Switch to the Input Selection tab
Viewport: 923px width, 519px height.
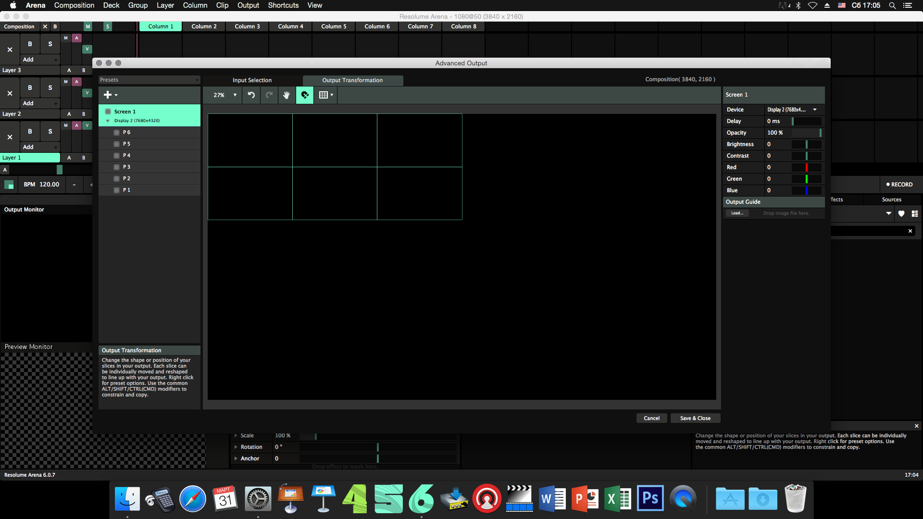(x=252, y=80)
